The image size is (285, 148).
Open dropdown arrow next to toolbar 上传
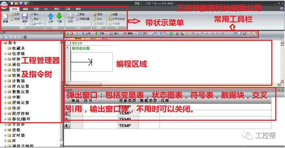pos(92,33)
